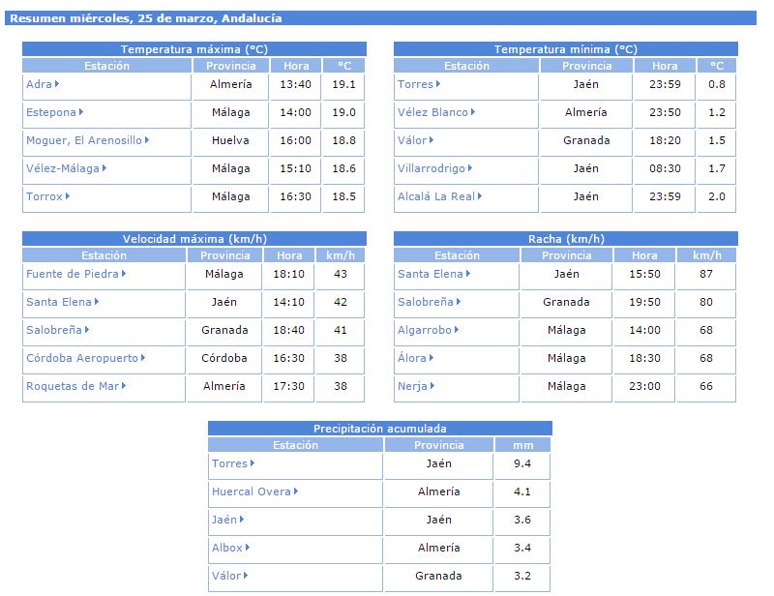774x596 pixels.
Task: Click the arrow icon beside Fuente de Piedra
Action: coord(126,274)
